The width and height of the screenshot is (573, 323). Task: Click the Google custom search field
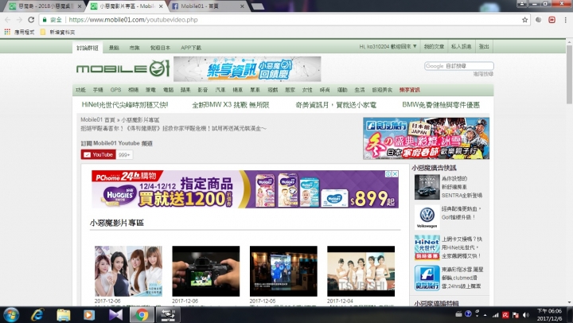click(459, 66)
